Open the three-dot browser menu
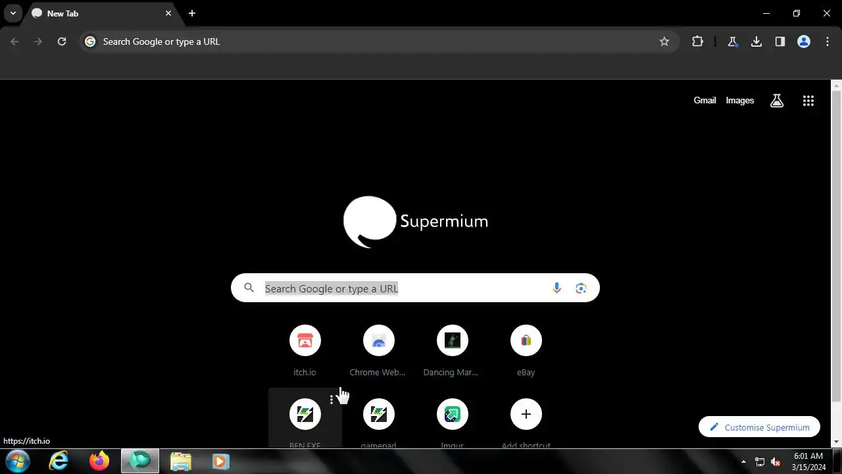 click(828, 41)
